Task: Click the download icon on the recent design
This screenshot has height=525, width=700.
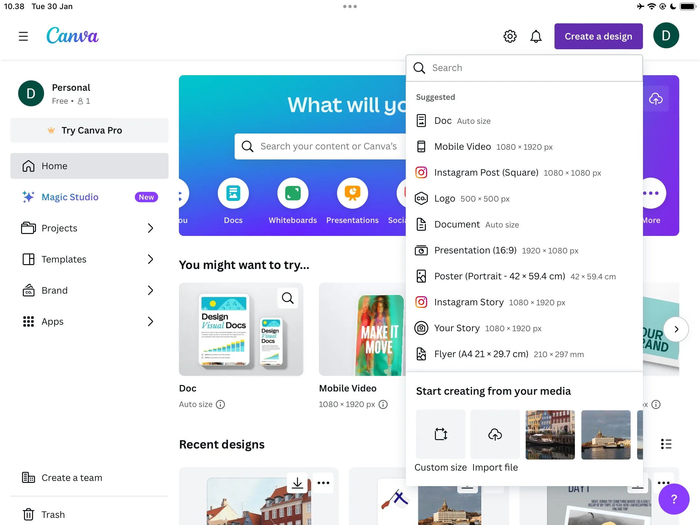Action: point(297,483)
